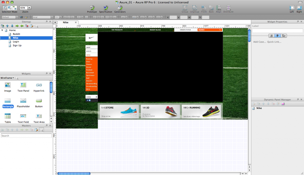Click the Quick Link option

click(274, 42)
